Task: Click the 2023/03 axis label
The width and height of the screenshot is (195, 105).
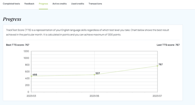Action: click(x=31, y=96)
